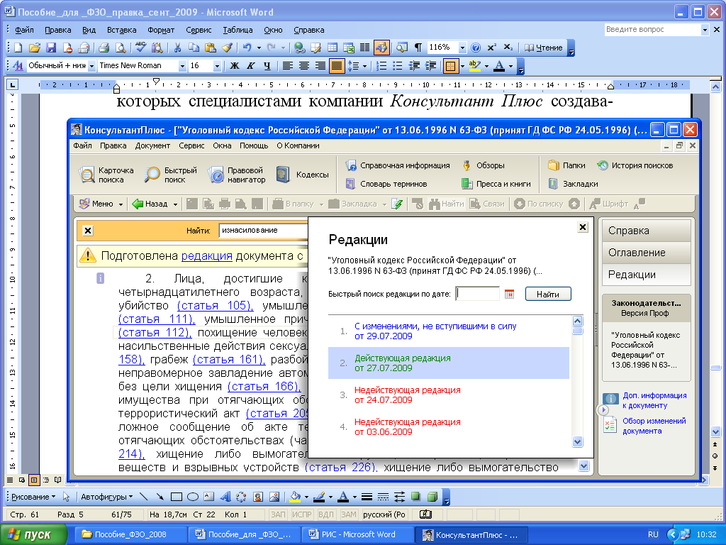Click the New document icon in Word
The image size is (726, 545).
tap(18, 48)
